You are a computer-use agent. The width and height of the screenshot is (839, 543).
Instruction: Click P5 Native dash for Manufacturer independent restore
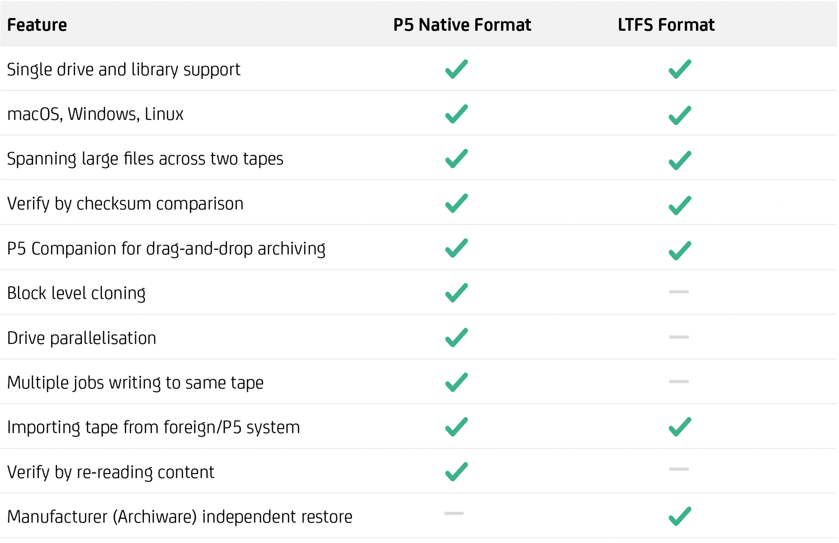click(454, 513)
